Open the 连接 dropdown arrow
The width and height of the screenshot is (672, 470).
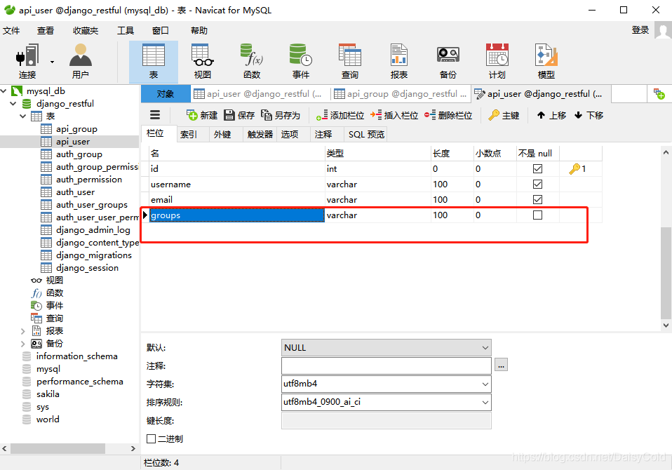point(53,62)
